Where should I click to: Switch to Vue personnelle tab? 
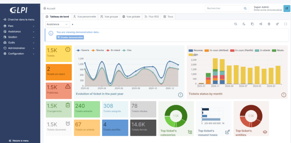[84, 17]
